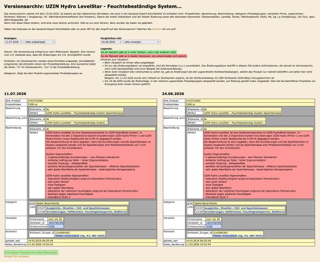
Task: Click 'Opake Bauprodukte' in the 24.06.2026 table
Action: (x=240, y=203)
